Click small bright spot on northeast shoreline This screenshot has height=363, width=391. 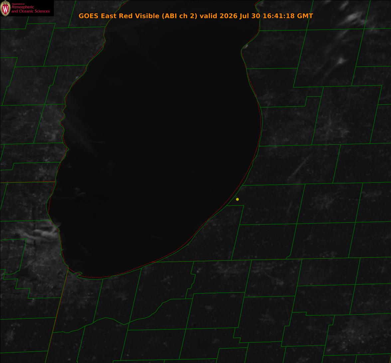[245, 46]
